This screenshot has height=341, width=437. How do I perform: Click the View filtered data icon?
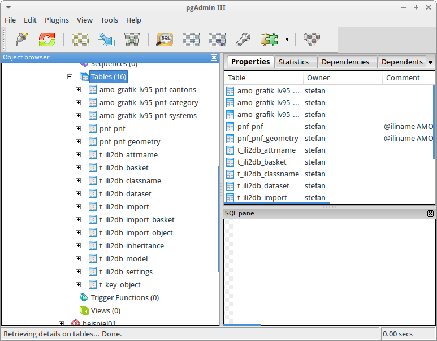217,40
